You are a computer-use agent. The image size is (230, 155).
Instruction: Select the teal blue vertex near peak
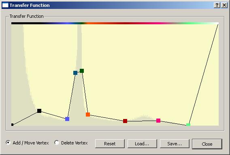[x=75, y=73]
